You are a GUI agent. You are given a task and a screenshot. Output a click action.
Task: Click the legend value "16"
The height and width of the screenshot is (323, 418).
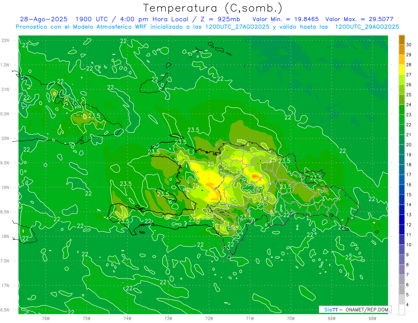click(409, 185)
